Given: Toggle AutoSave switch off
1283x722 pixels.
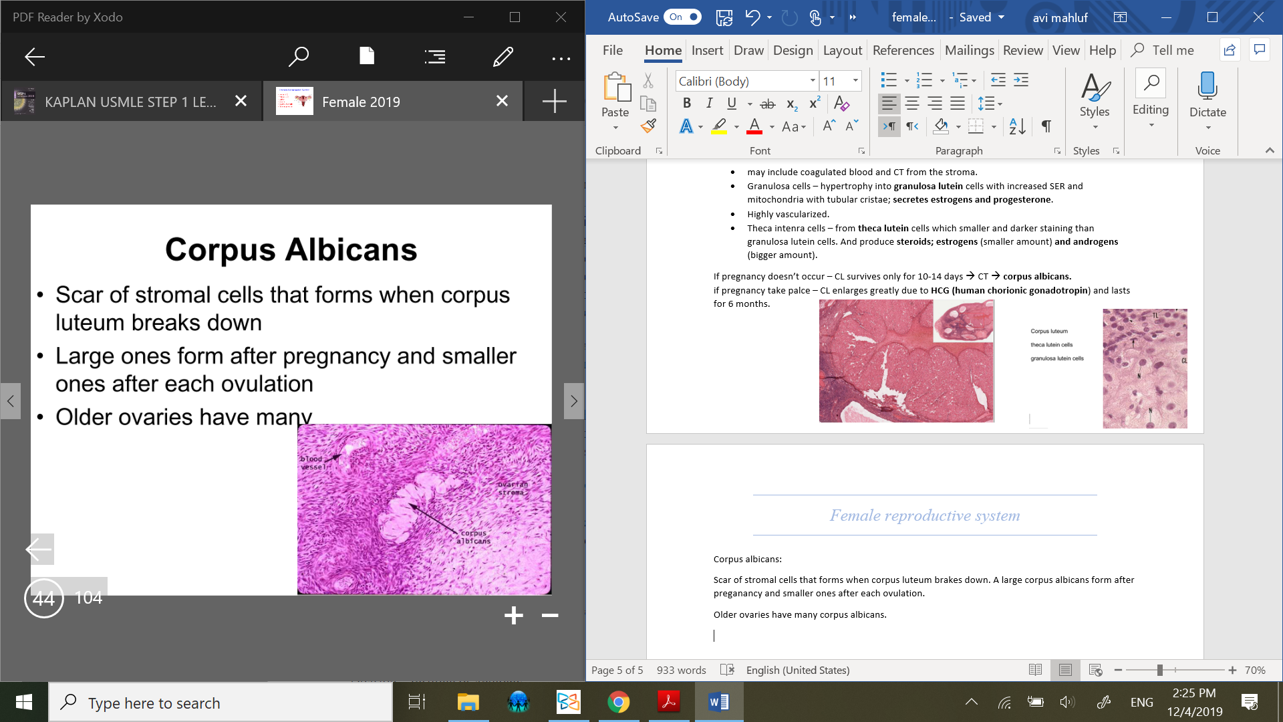Looking at the screenshot, I should (x=682, y=17).
